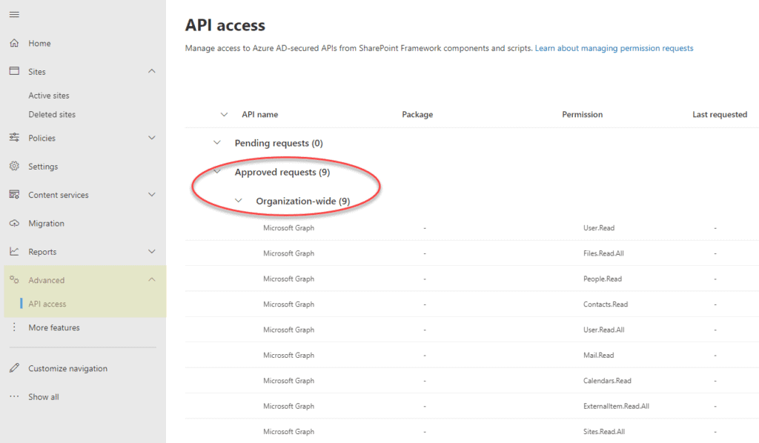Expand the Policies section chevron
The width and height of the screenshot is (759, 443).
pos(152,138)
